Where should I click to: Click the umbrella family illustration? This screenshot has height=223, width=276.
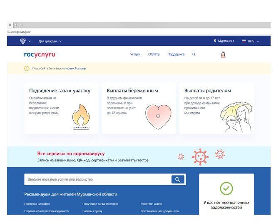click(236, 117)
